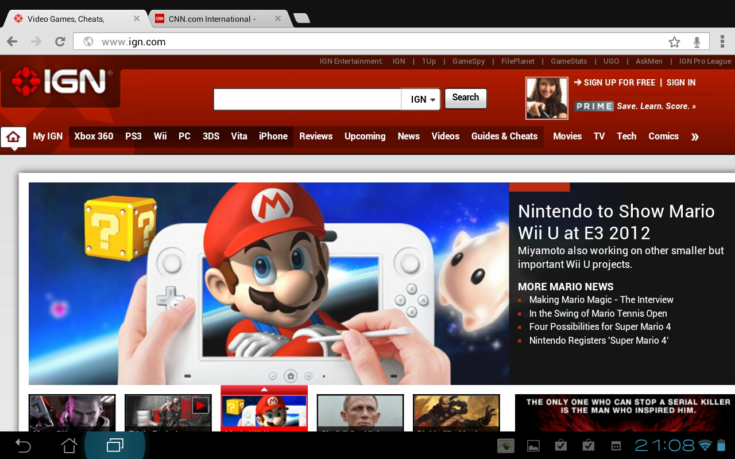
Task: Go to the Movies section
Action: pyautogui.click(x=567, y=136)
